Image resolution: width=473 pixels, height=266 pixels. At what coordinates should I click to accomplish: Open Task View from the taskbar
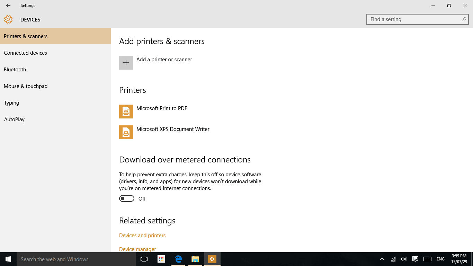144,259
